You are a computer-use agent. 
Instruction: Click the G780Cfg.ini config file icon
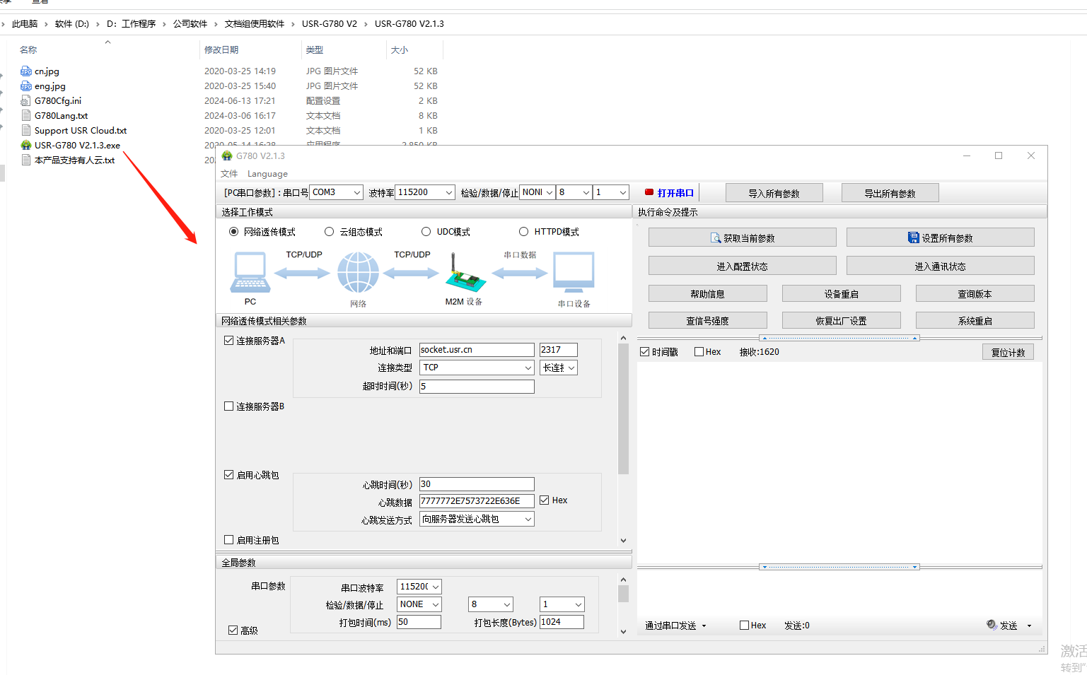tap(26, 101)
